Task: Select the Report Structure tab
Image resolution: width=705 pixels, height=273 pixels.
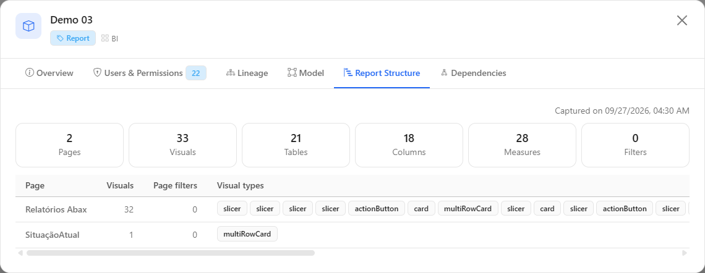Action: pyautogui.click(x=382, y=73)
